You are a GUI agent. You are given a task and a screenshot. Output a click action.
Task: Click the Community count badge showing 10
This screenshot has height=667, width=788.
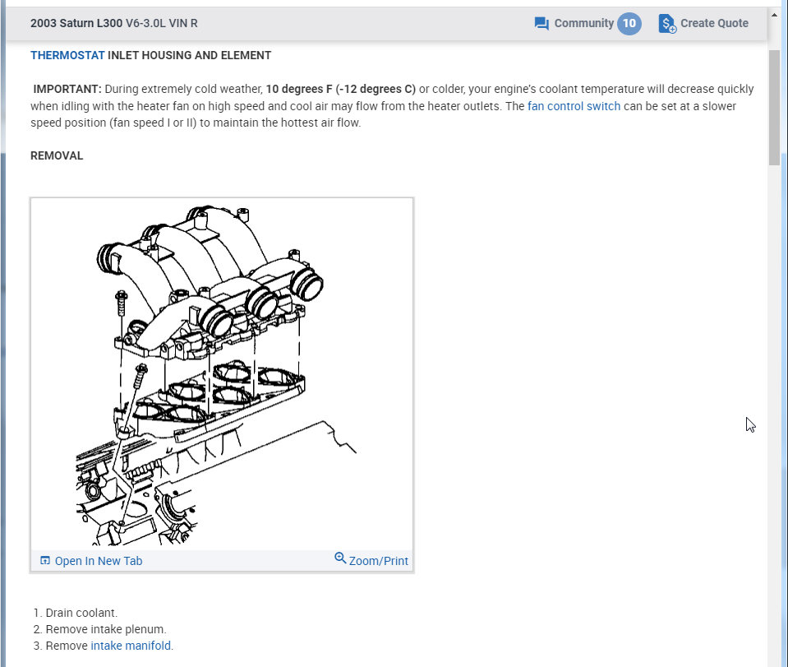(629, 23)
